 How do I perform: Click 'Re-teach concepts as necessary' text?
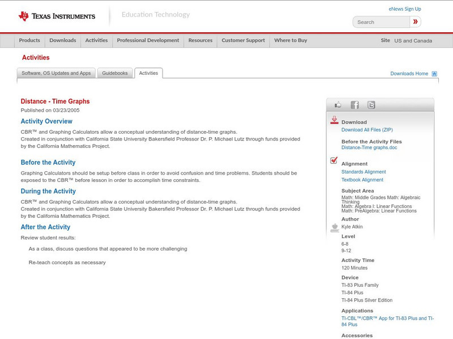click(x=67, y=262)
